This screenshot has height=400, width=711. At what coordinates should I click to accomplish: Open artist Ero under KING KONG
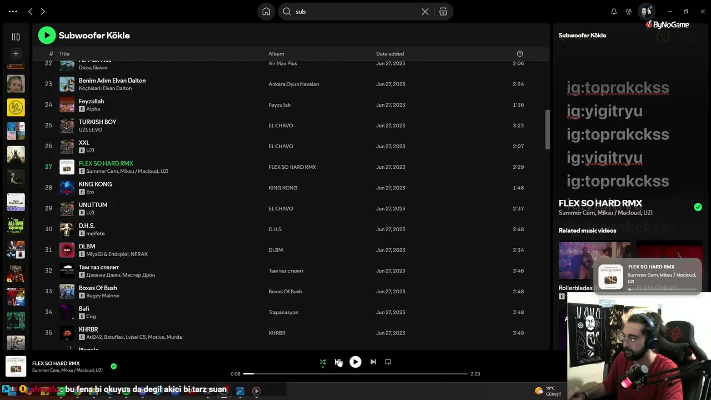(90, 192)
